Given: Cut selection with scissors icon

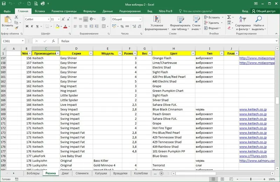Looking at the screenshot, I should (16, 17).
